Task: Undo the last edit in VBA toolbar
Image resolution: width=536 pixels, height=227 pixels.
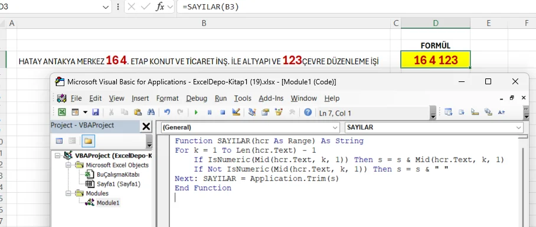Action: click(167, 113)
